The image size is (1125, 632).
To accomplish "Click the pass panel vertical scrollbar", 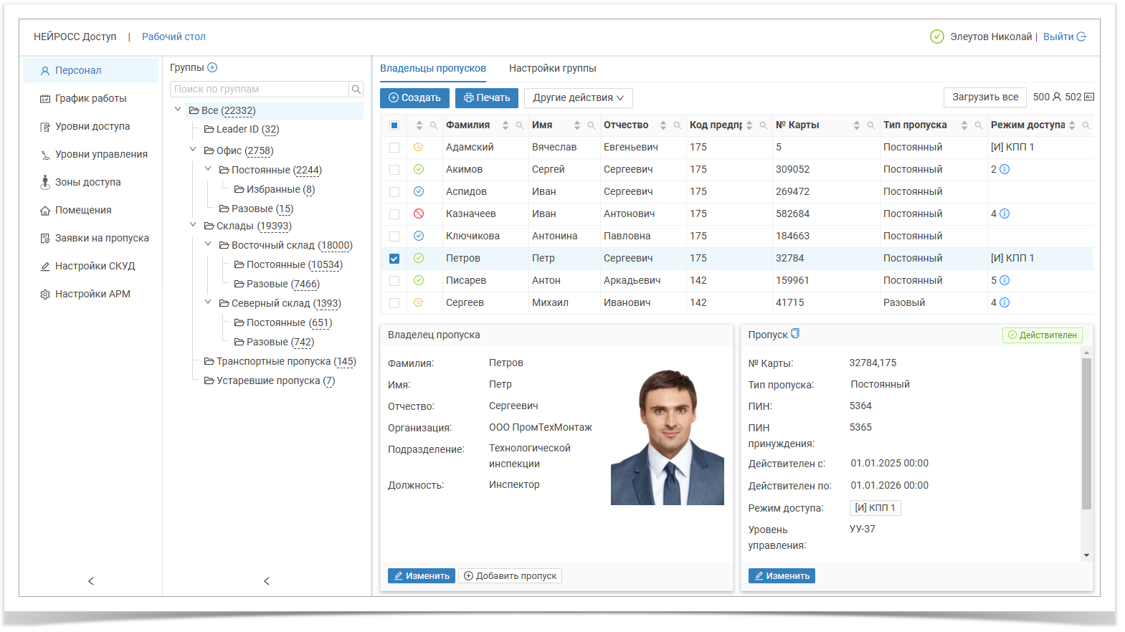I will pyautogui.click(x=1086, y=434).
